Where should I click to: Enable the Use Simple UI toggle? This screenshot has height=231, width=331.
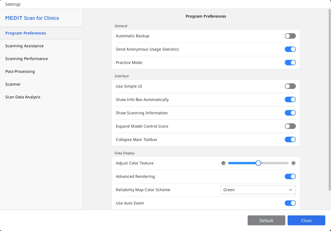pyautogui.click(x=290, y=86)
